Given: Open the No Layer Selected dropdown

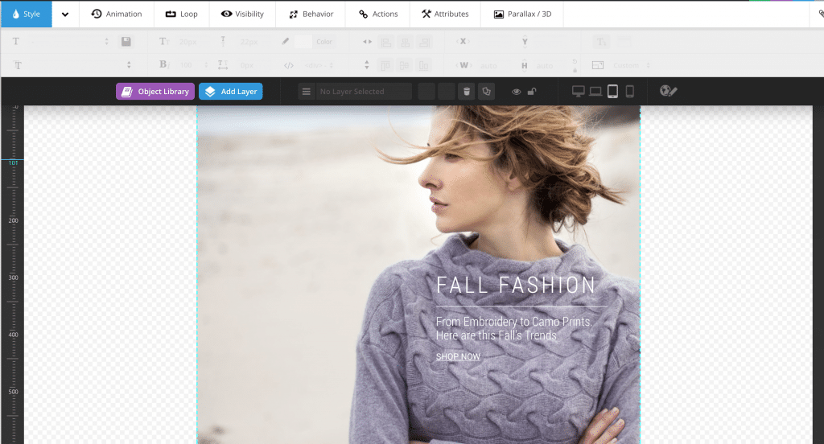Looking at the screenshot, I should 364,92.
